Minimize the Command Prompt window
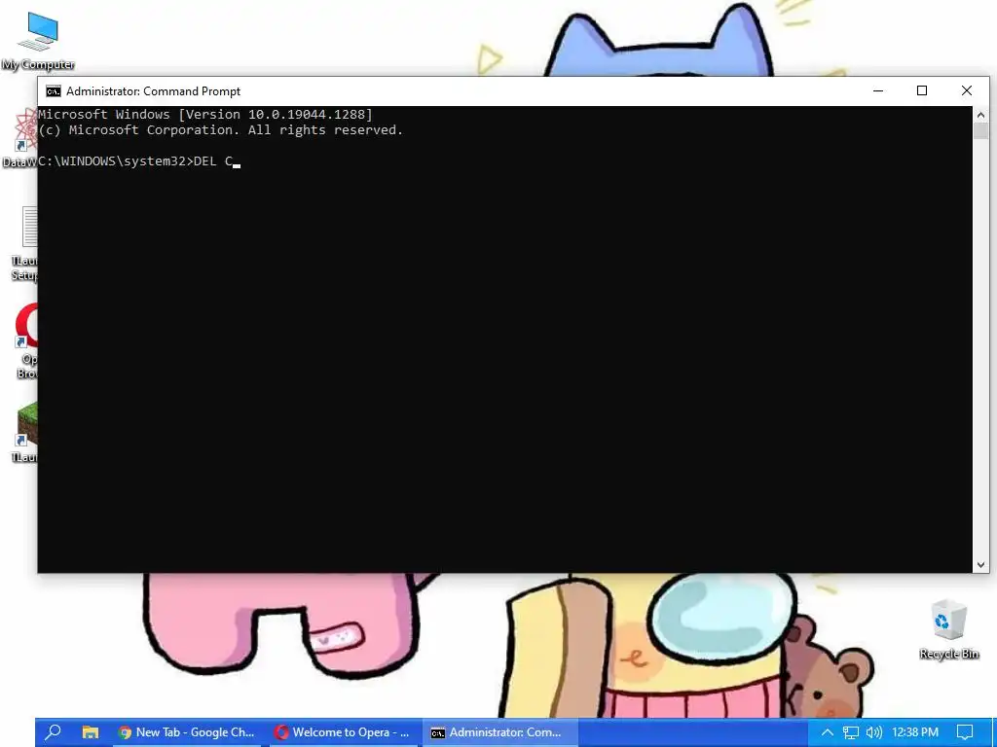Screen dimensions: 997x747 click(x=878, y=90)
